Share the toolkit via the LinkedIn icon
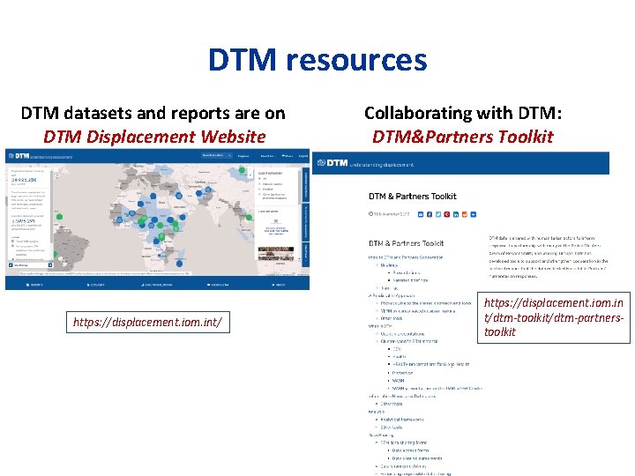 pos(456,214)
